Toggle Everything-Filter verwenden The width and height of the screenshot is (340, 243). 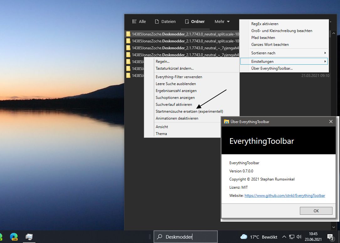[x=192, y=77]
